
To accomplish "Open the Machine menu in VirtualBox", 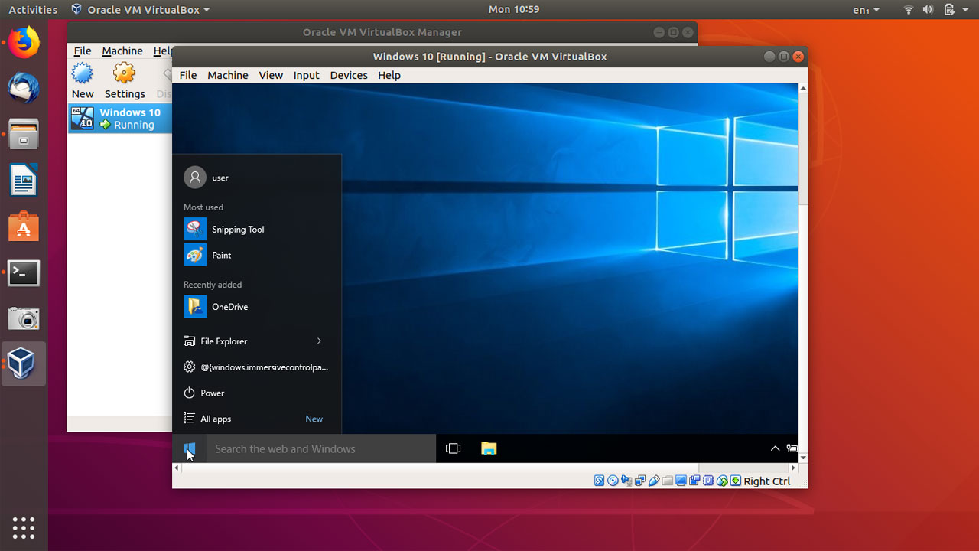I will pos(227,75).
